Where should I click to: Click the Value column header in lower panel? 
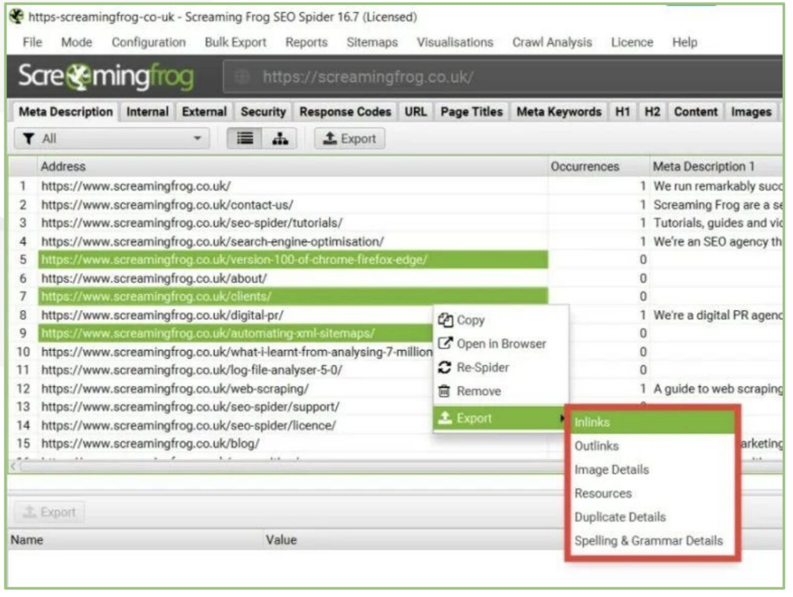point(414,539)
